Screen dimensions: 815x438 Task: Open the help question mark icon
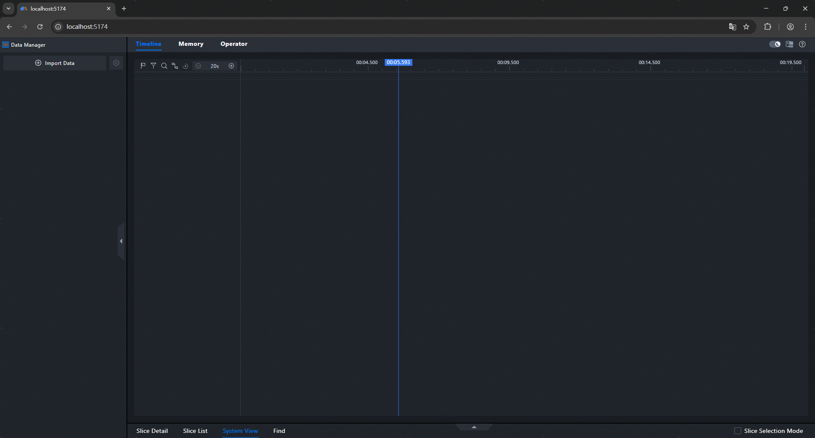point(802,44)
